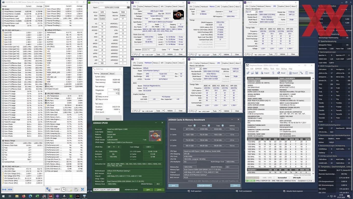Open Microsoft Edge from the taskbar
This screenshot has height=199, width=353.
(x=30, y=196)
